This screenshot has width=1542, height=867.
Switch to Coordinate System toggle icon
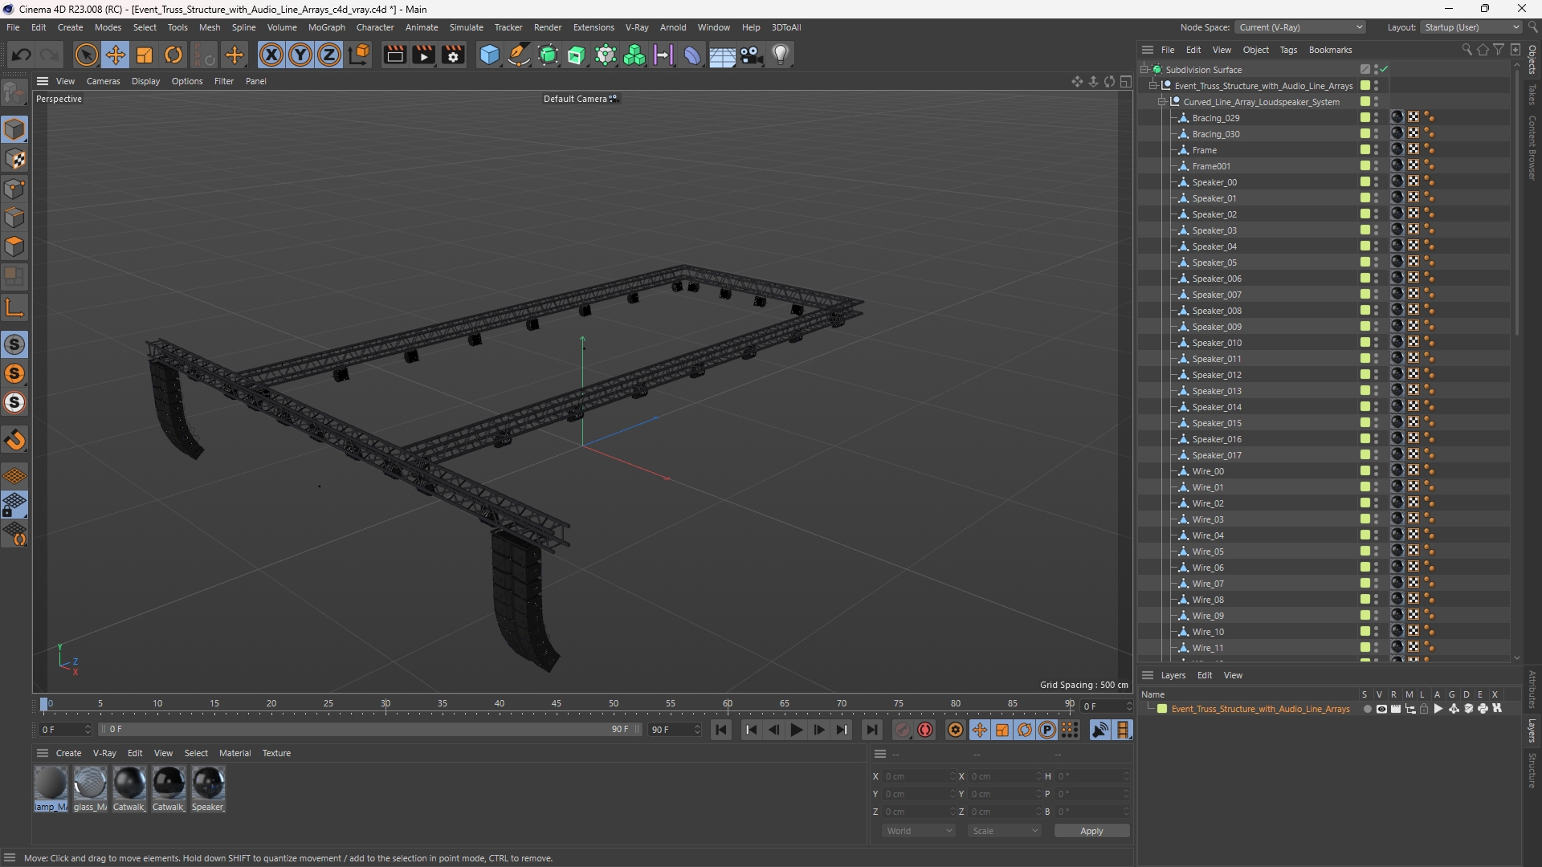361,55
